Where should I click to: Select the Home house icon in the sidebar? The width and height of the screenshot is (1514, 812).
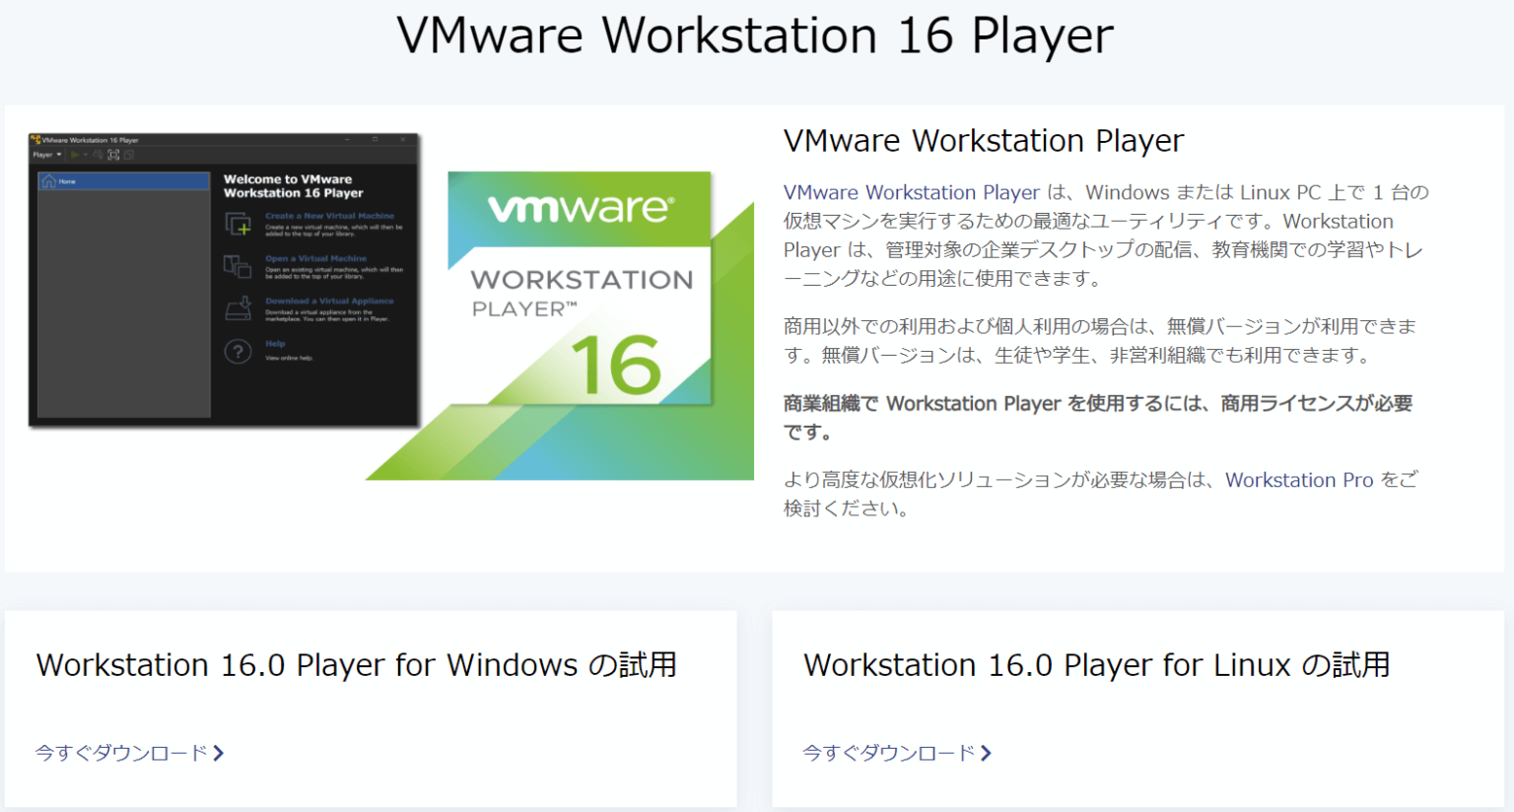coord(49,181)
